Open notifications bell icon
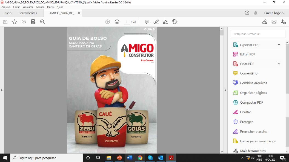The height and width of the screenshot is (162, 289). tap(256, 13)
